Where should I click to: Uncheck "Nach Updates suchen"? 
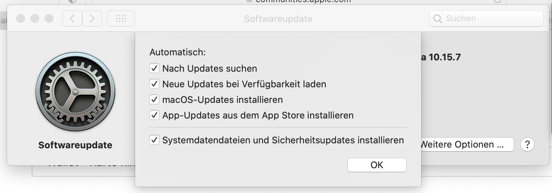pyautogui.click(x=154, y=68)
